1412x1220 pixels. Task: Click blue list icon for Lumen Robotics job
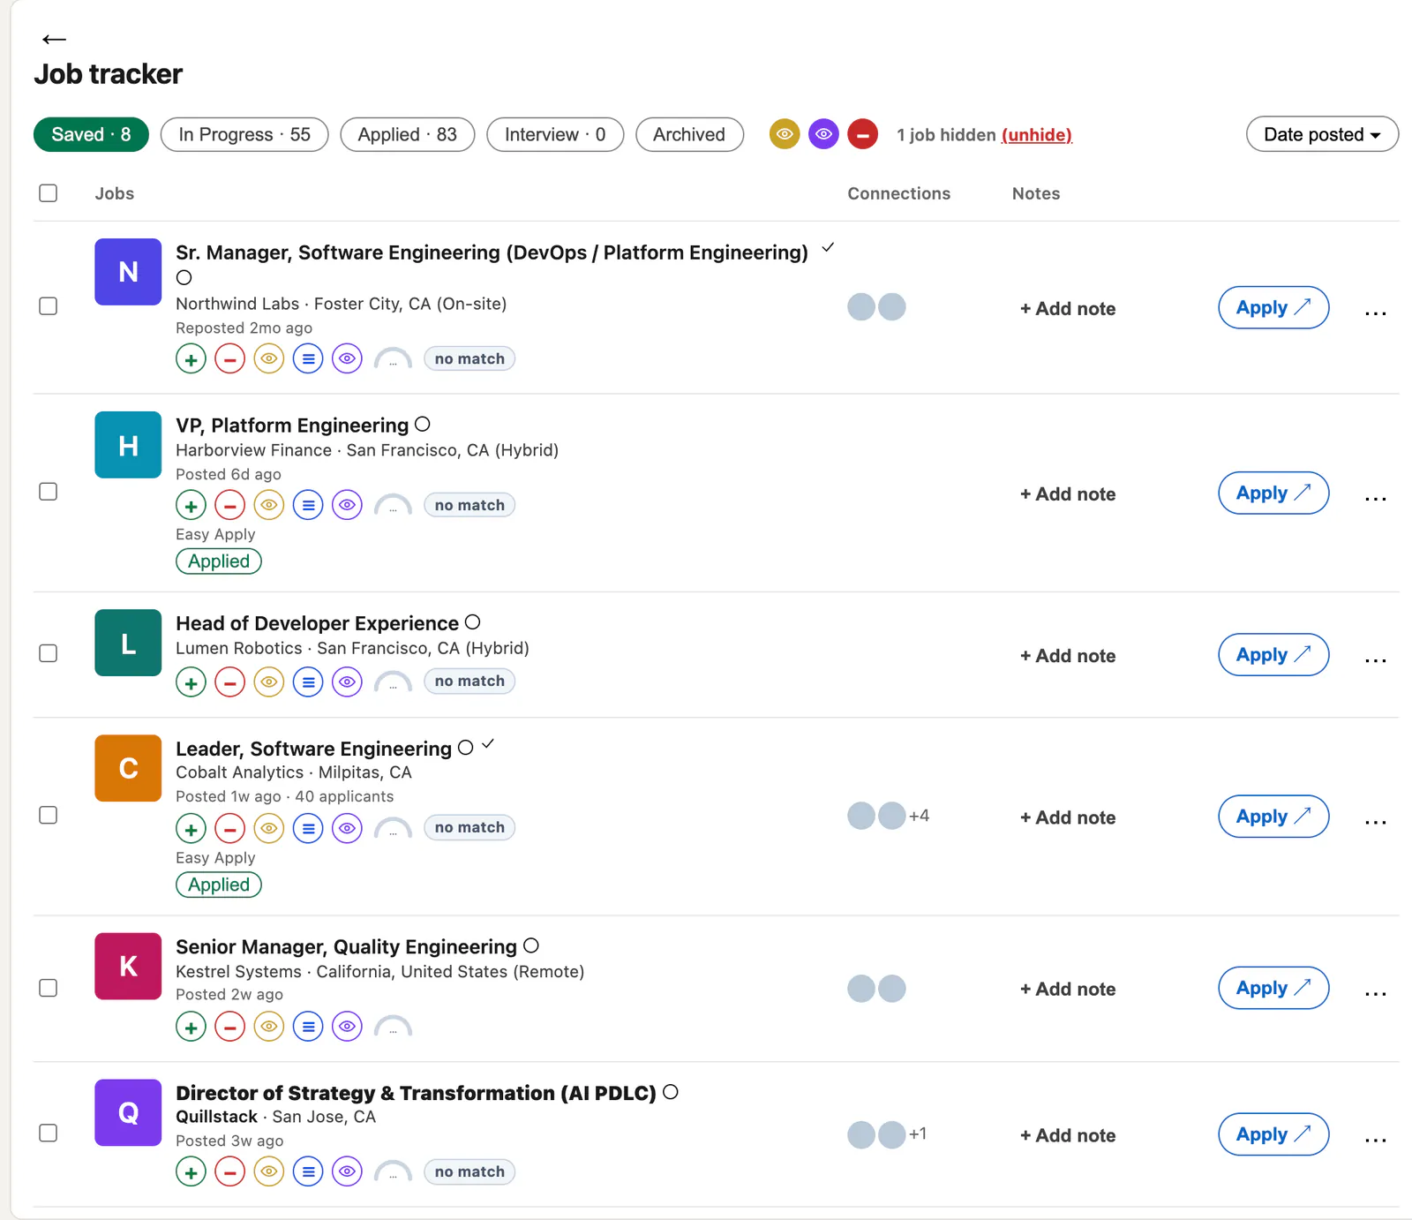coord(308,682)
